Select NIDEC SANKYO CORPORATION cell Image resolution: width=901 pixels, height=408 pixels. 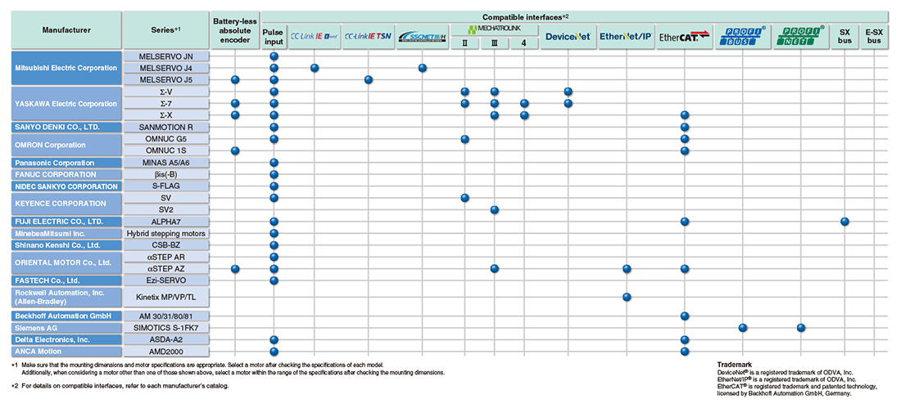(x=66, y=186)
